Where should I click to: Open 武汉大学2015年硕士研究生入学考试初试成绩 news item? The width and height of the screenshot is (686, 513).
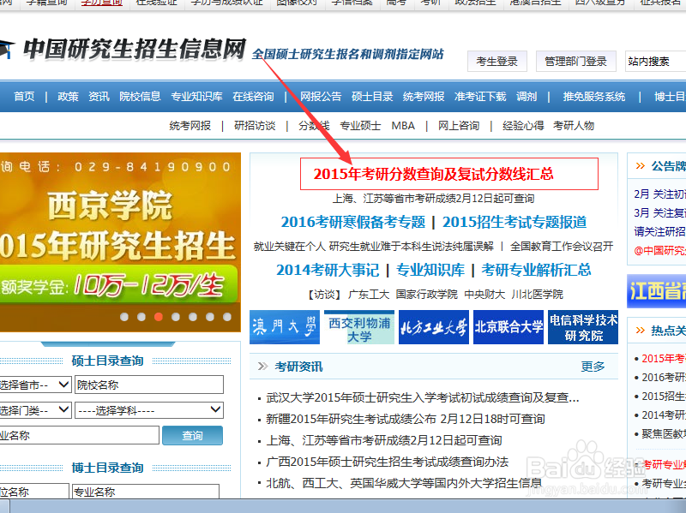(423, 397)
